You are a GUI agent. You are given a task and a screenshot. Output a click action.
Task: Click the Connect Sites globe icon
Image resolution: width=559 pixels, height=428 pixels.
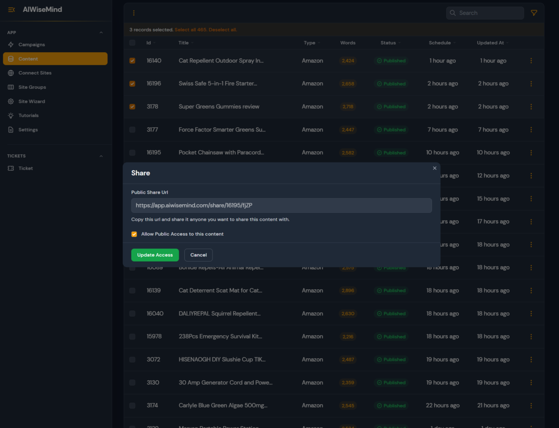tap(11, 73)
